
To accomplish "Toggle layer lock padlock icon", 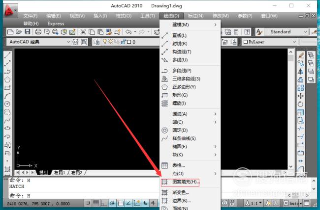I will [x=124, y=42].
